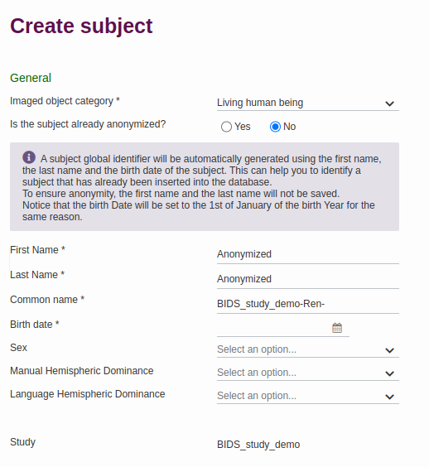Screen dimensions: 429x467
Task: Click the BIDS_study_demo study value
Action: [258, 445]
